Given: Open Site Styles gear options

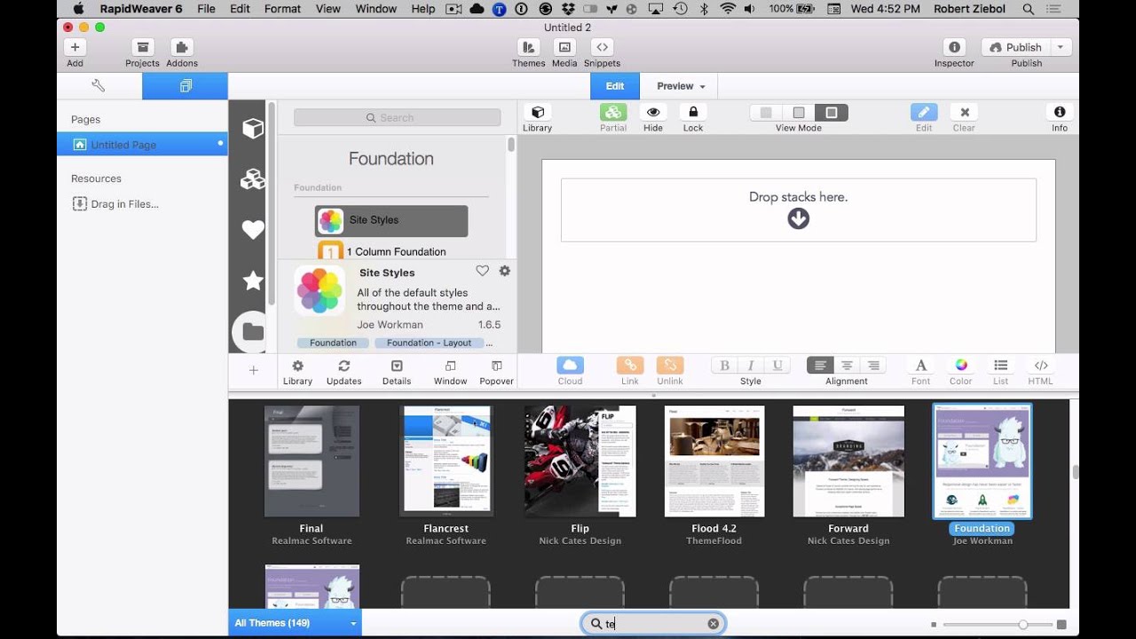Looking at the screenshot, I should click(x=505, y=271).
